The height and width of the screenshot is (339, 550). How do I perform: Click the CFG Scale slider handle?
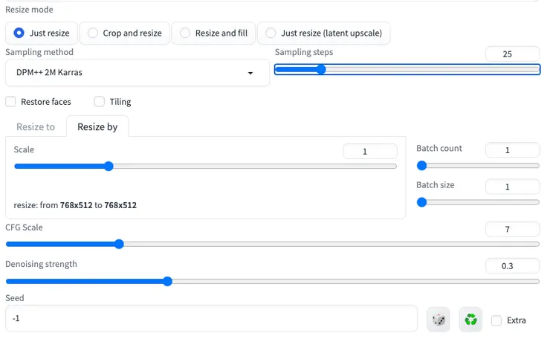[x=119, y=244]
